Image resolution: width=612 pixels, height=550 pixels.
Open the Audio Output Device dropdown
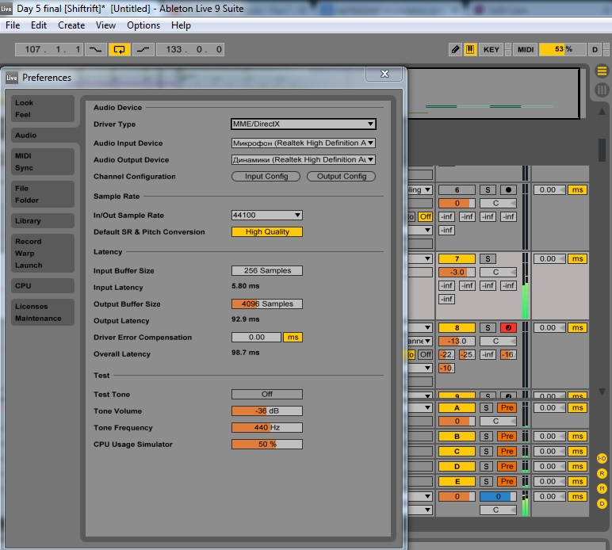point(303,159)
